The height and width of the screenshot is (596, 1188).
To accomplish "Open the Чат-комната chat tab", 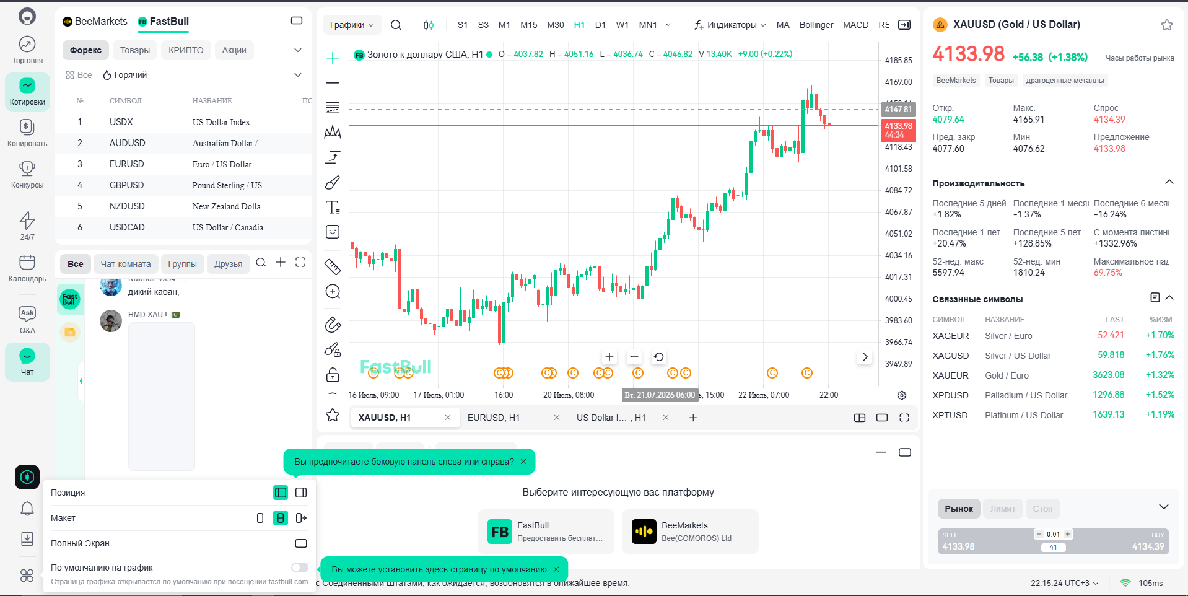I will [x=126, y=264].
